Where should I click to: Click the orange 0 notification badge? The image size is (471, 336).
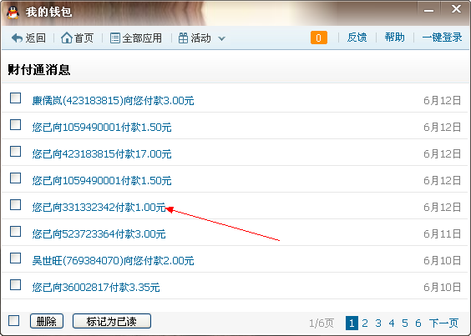[319, 38]
